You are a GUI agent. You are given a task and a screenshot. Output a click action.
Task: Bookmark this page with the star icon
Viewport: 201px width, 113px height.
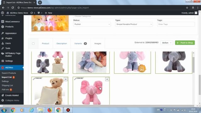(x=187, y=8)
